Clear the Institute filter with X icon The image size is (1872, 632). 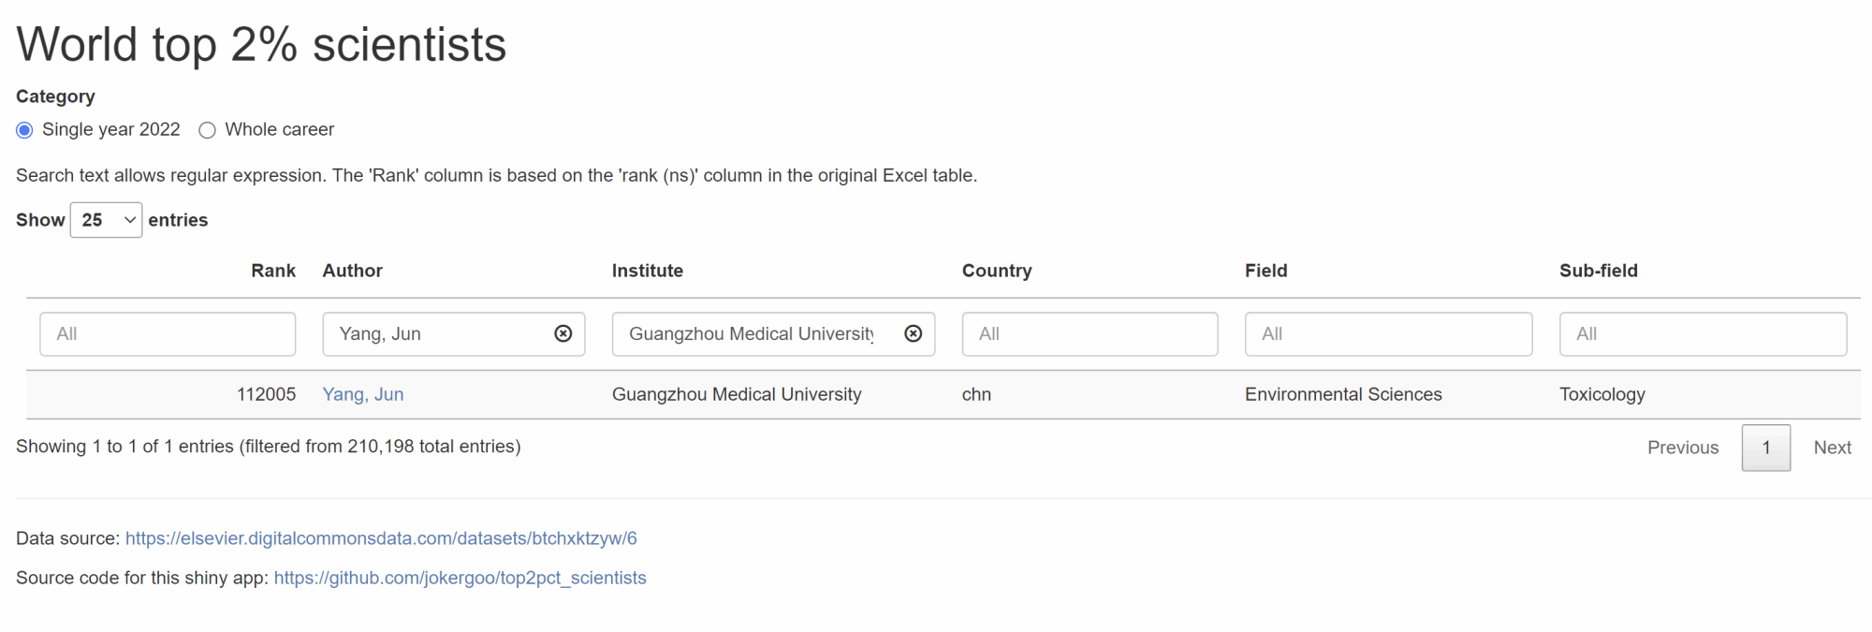click(x=913, y=334)
